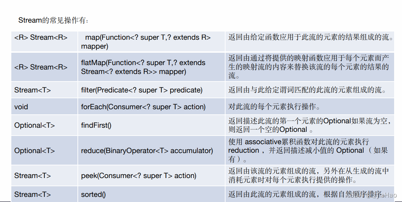This screenshot has height=202, width=402.
Task: Select the map(Function) mapper method cell
Action: tap(151, 41)
